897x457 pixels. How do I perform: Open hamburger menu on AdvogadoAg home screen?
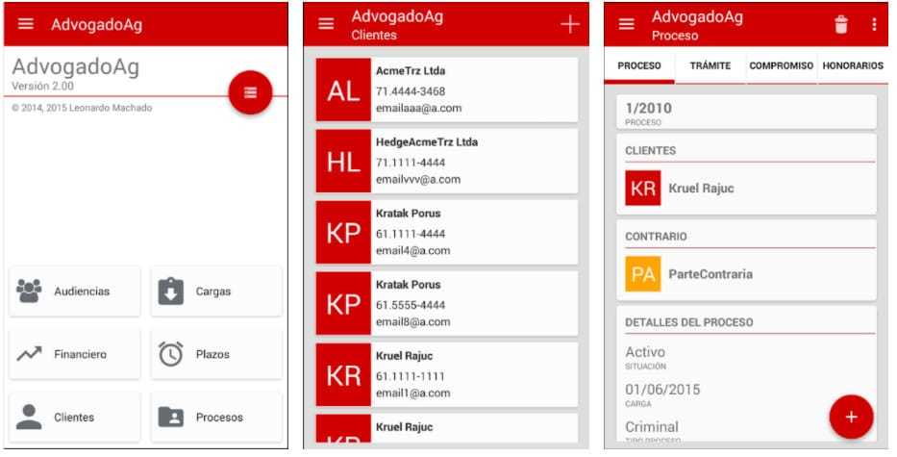click(x=26, y=25)
